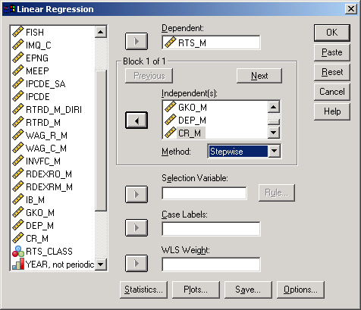
Task: Click in the Case Labels field
Action: point(211,229)
